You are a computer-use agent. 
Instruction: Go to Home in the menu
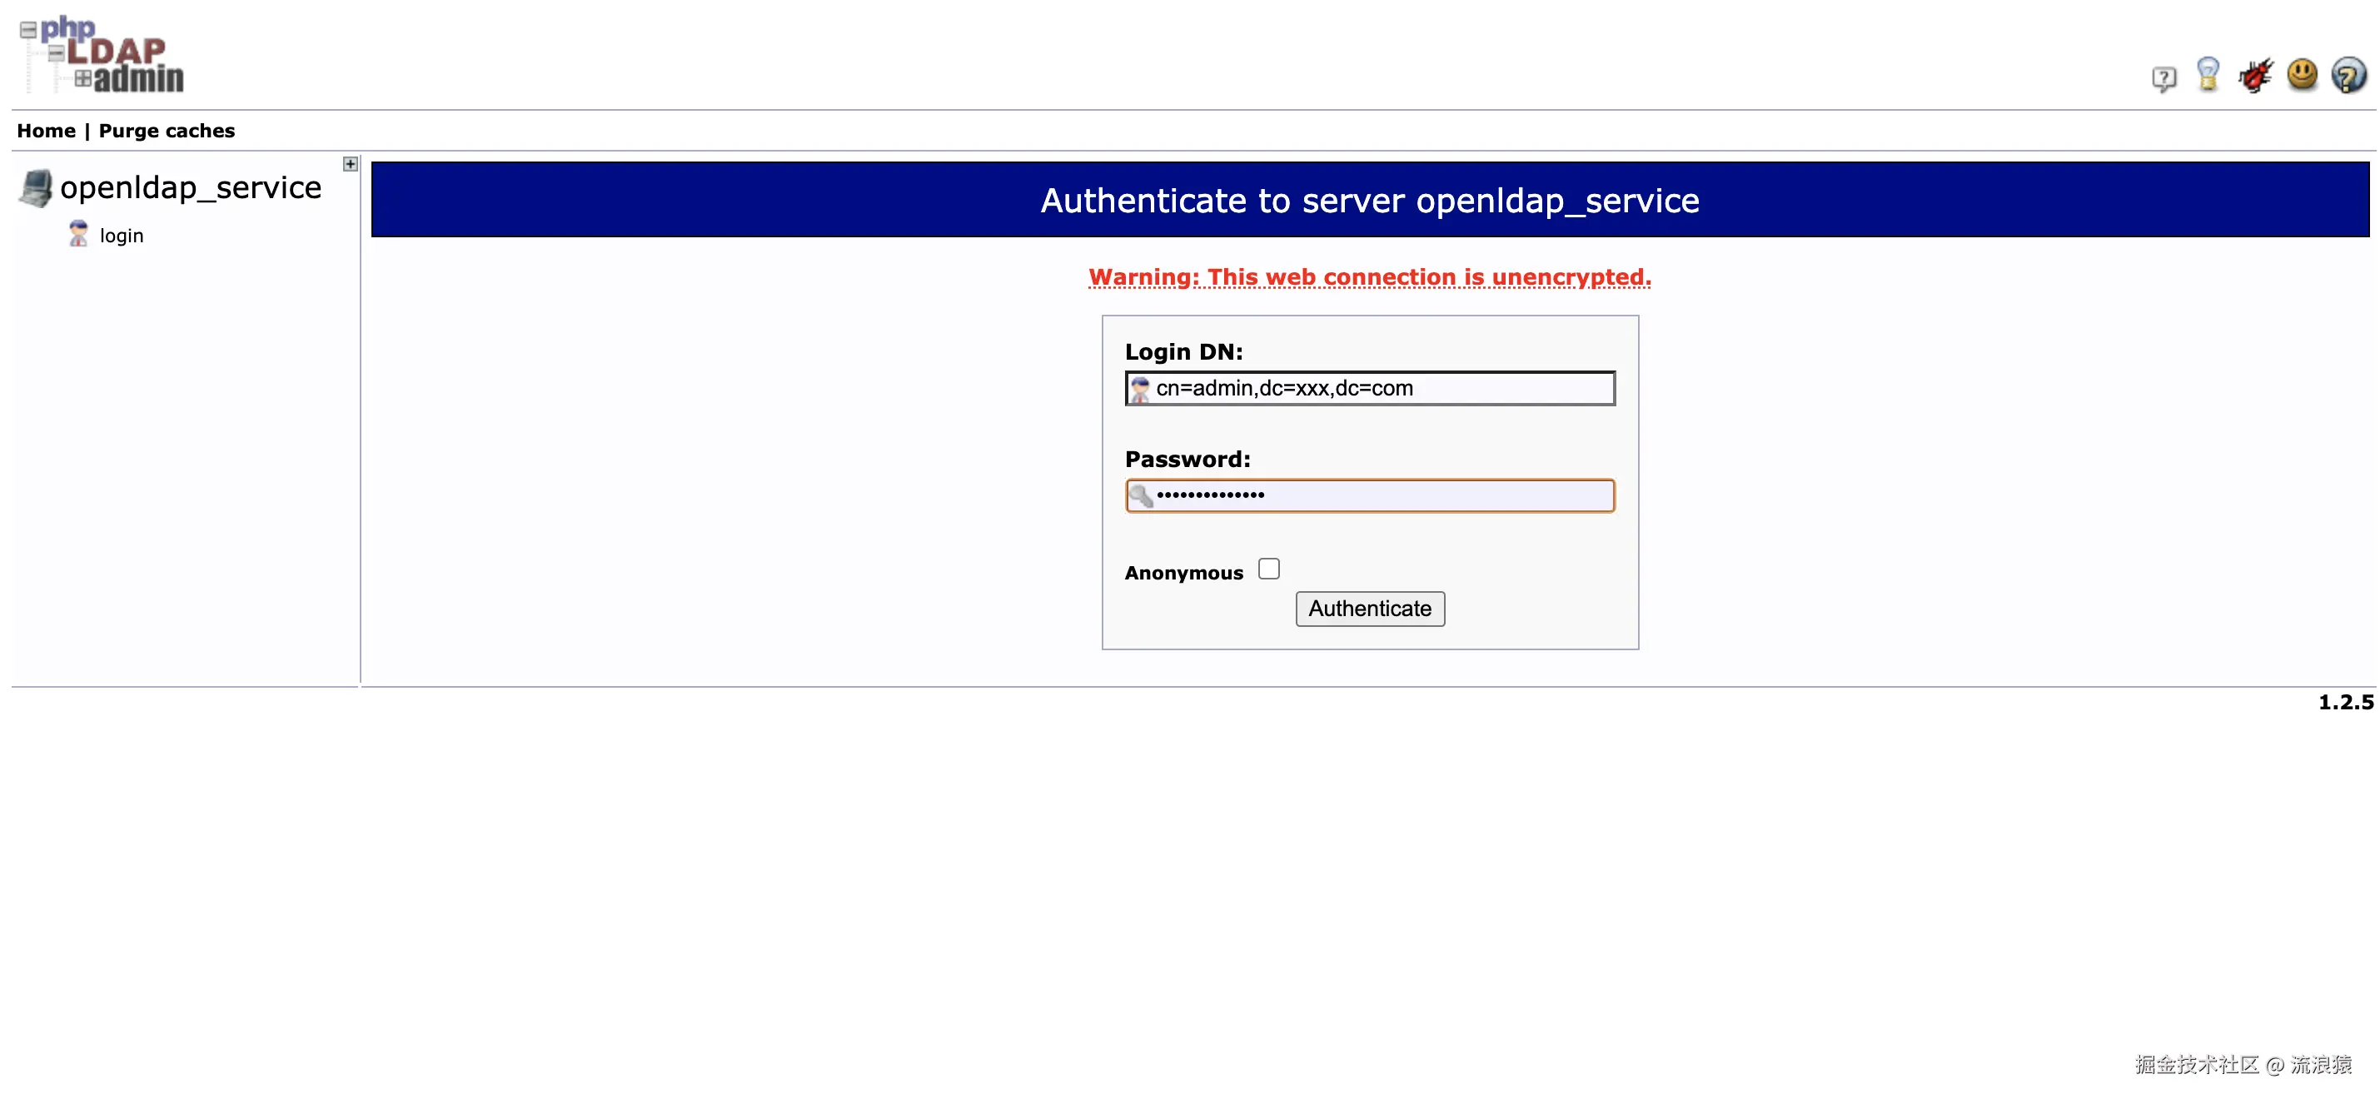tap(46, 132)
